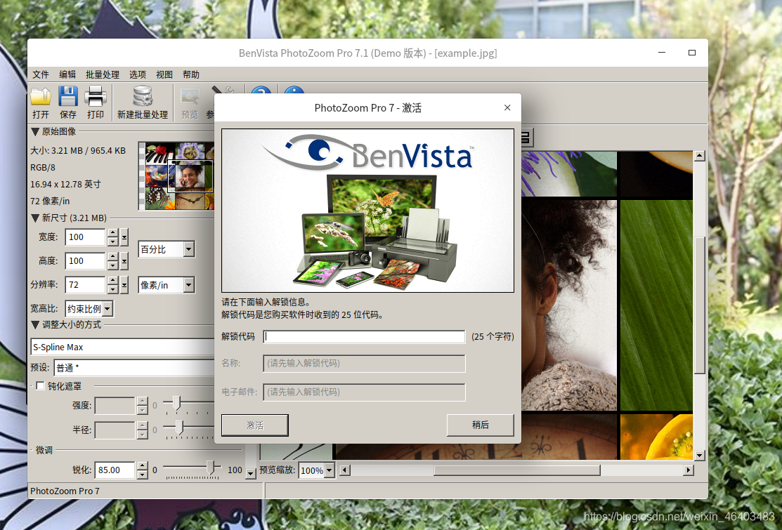782x530 pixels.
Task: Click the 半径 slider handle
Action: [179, 427]
